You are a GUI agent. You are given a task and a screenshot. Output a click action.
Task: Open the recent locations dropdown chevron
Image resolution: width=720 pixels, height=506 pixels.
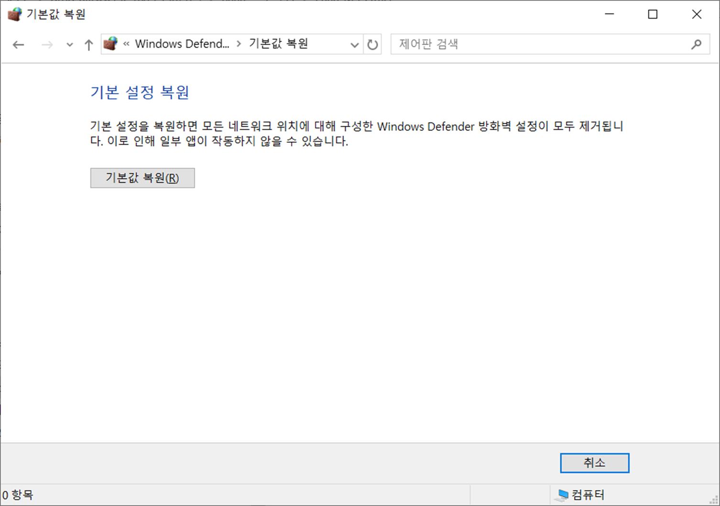[x=70, y=44]
